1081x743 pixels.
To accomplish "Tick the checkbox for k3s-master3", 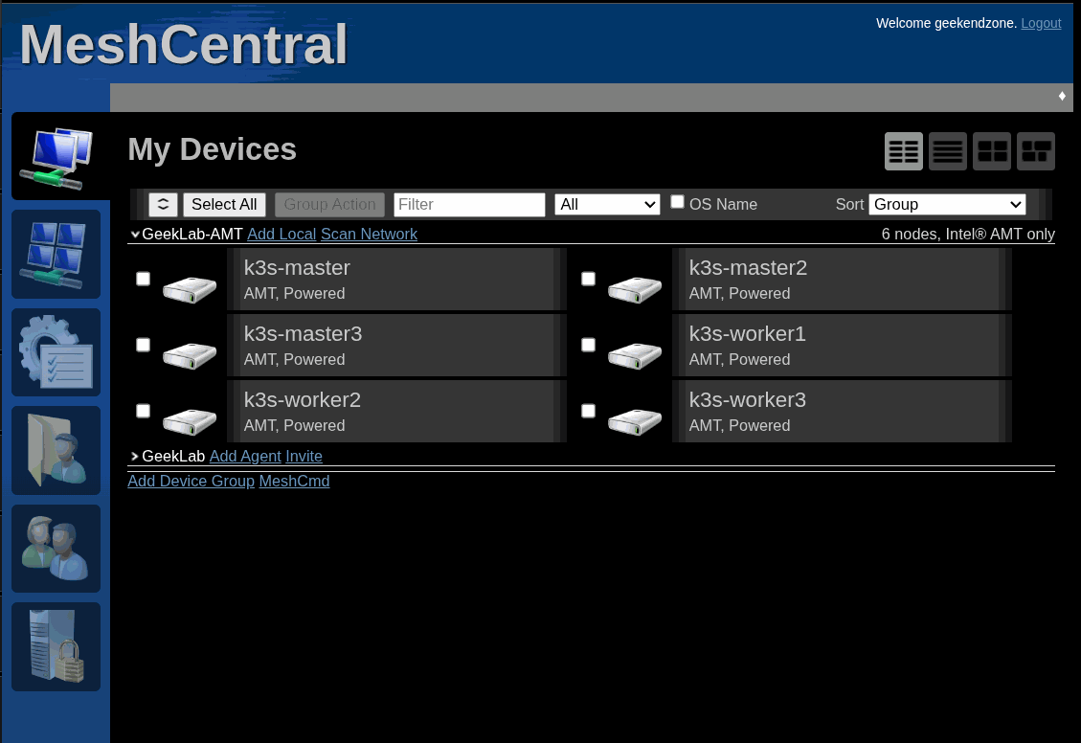I will pyautogui.click(x=143, y=345).
